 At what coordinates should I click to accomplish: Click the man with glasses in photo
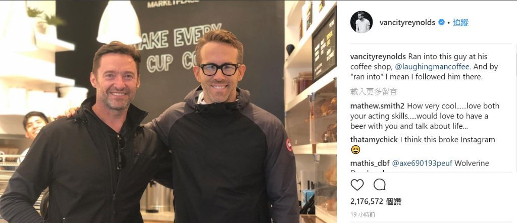click(224, 132)
